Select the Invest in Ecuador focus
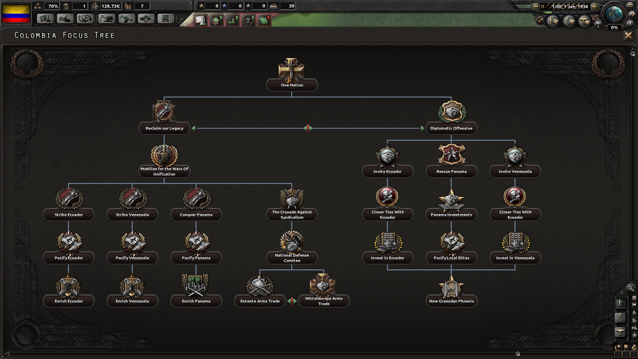 point(387,248)
